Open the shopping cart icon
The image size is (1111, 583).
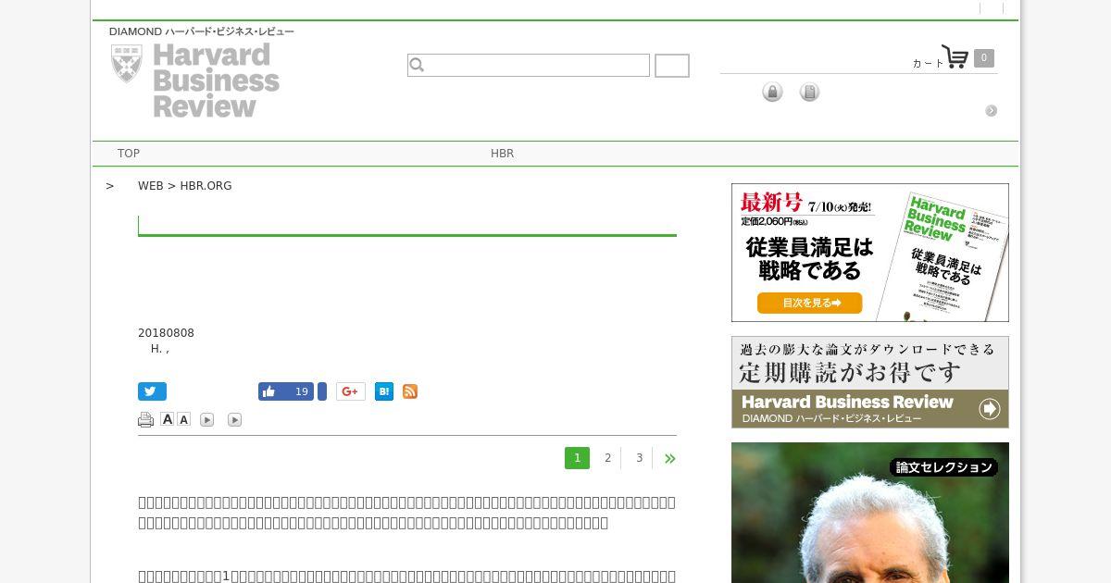click(955, 56)
